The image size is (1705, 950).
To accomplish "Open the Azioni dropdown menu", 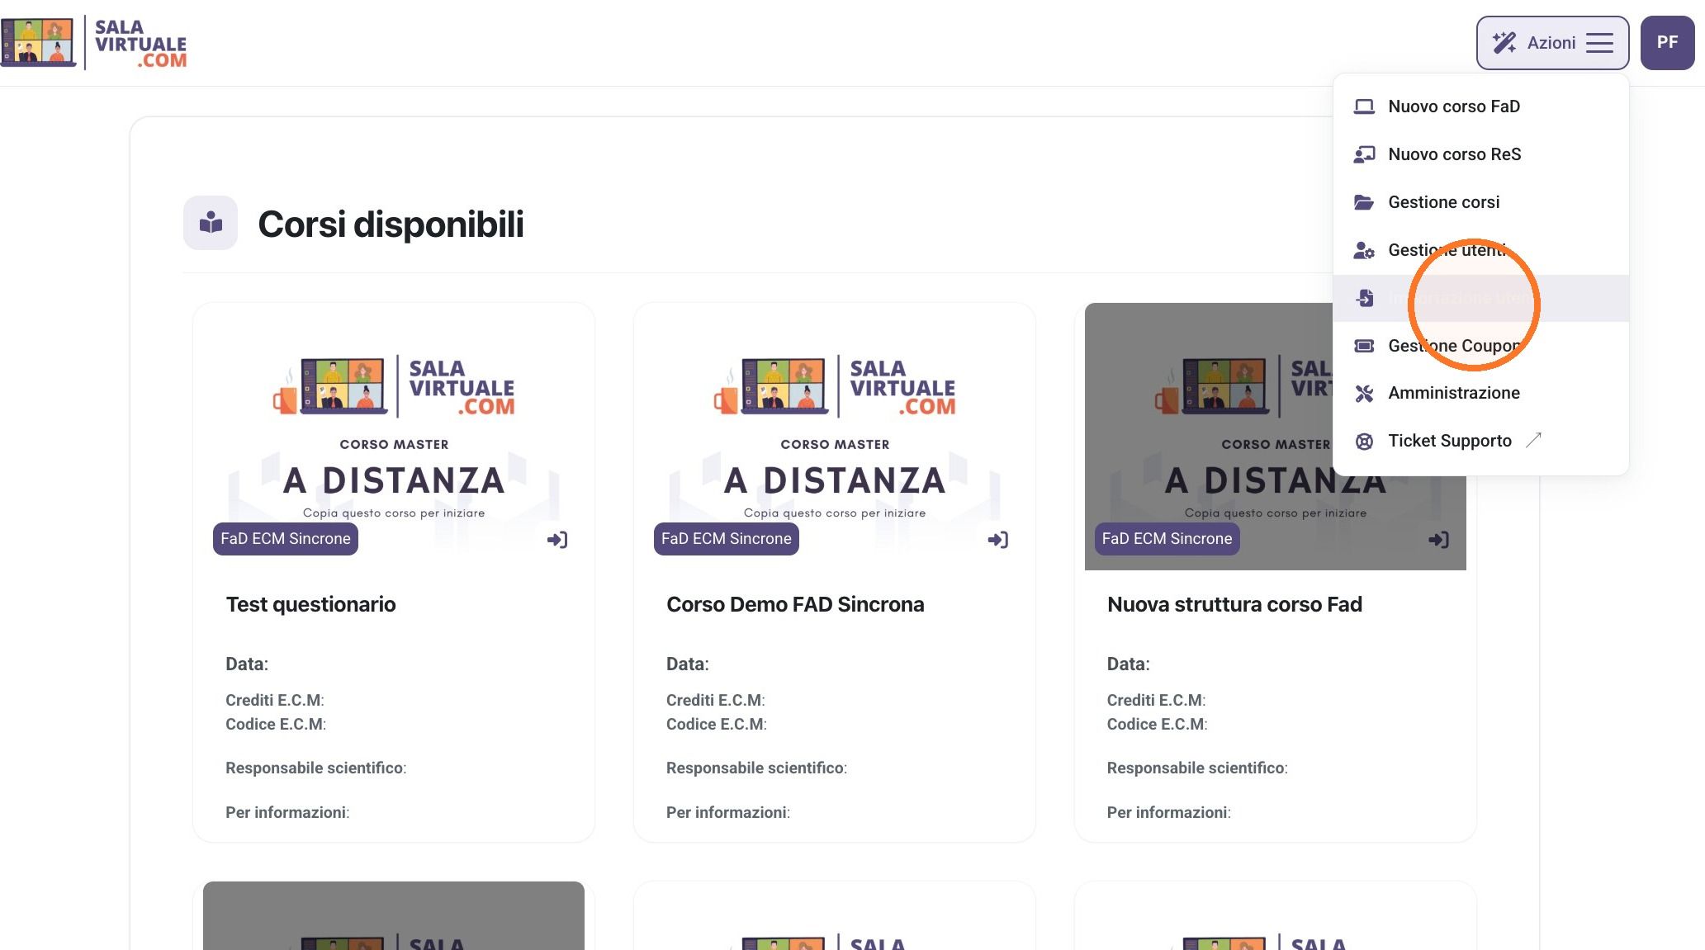I will point(1552,43).
